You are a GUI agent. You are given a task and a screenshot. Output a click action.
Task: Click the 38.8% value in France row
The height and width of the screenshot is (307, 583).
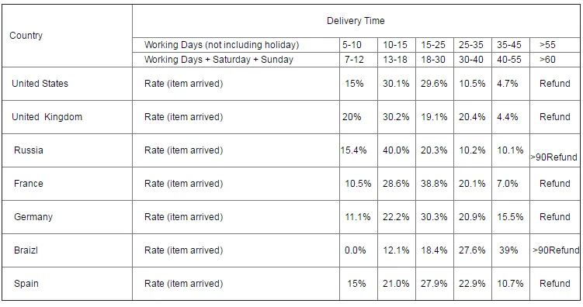[x=435, y=184]
